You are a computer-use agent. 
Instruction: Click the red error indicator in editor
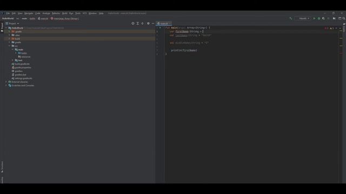(326, 28)
